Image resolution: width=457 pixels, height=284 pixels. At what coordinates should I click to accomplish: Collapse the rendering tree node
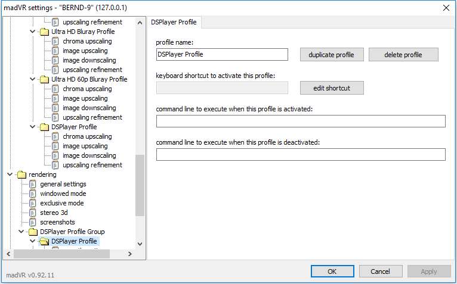tap(10, 174)
